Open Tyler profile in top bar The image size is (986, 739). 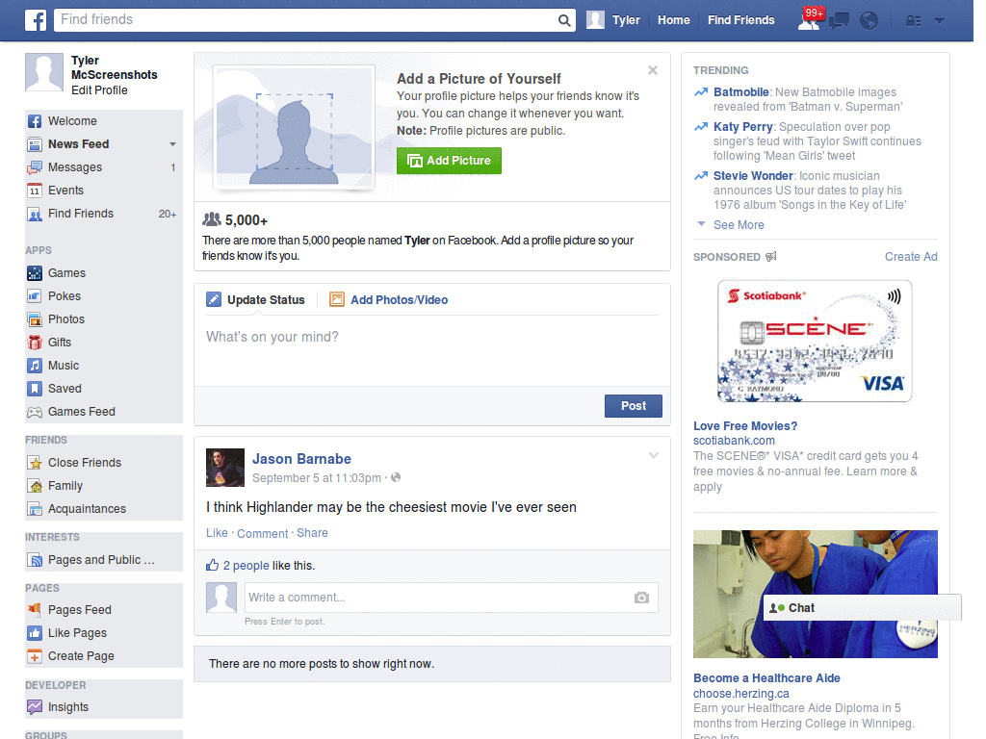click(x=613, y=20)
